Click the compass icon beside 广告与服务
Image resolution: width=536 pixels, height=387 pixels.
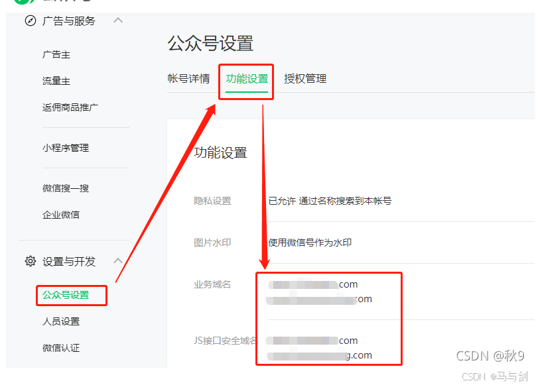click(x=31, y=21)
